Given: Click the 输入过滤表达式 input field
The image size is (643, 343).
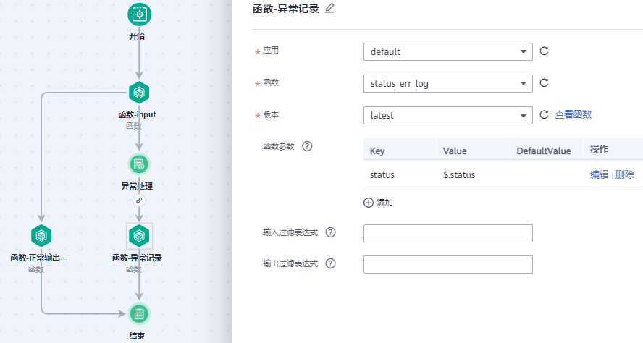Looking at the screenshot, I should 447,233.
